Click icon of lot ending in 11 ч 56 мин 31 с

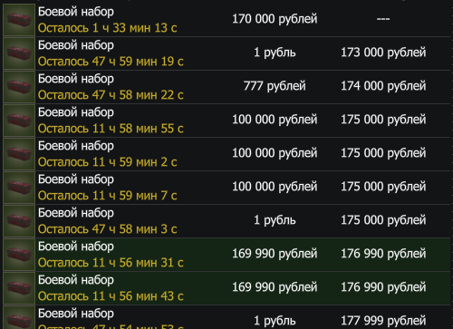(x=19, y=255)
